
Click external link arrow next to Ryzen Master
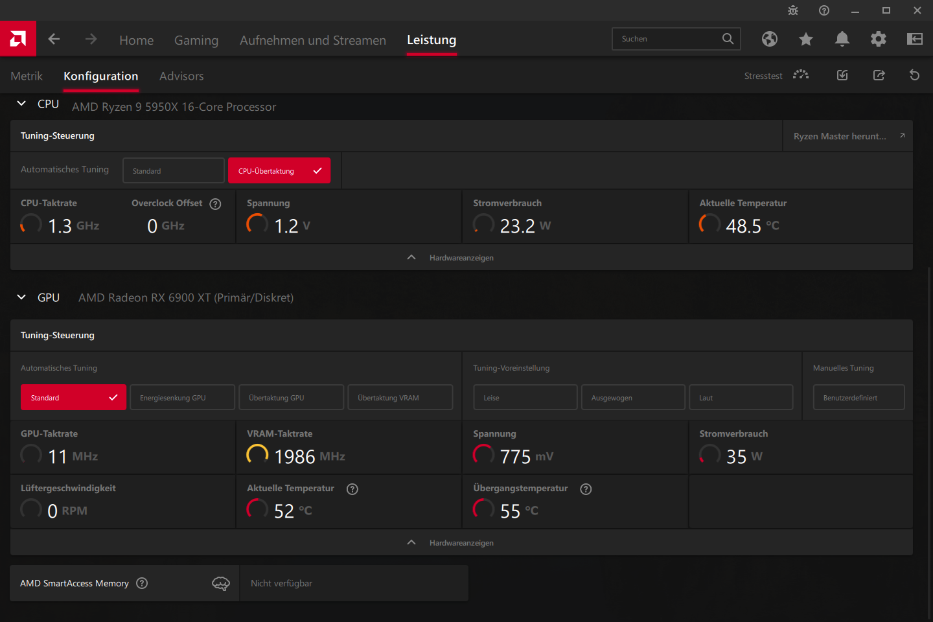click(x=902, y=136)
